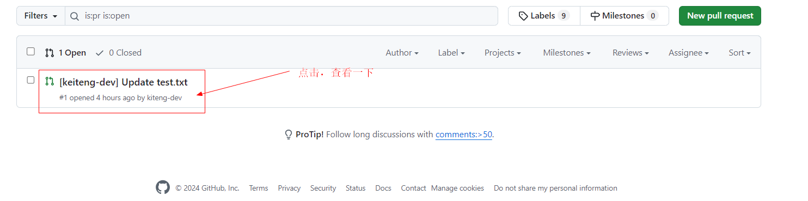Image resolution: width=808 pixels, height=201 pixels.
Task: Click the ProTip lightbulb icon
Action: pos(289,135)
